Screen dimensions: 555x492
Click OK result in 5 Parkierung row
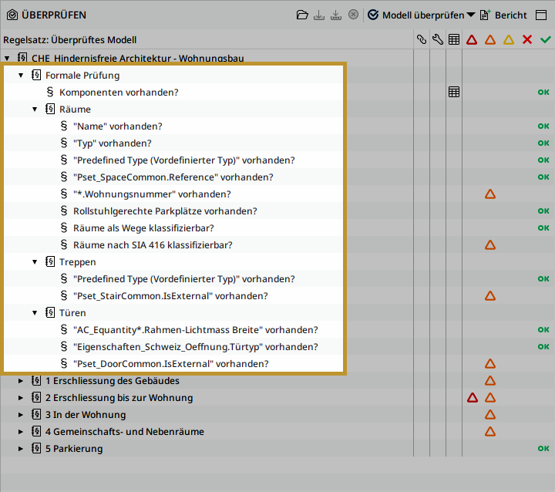coord(543,449)
